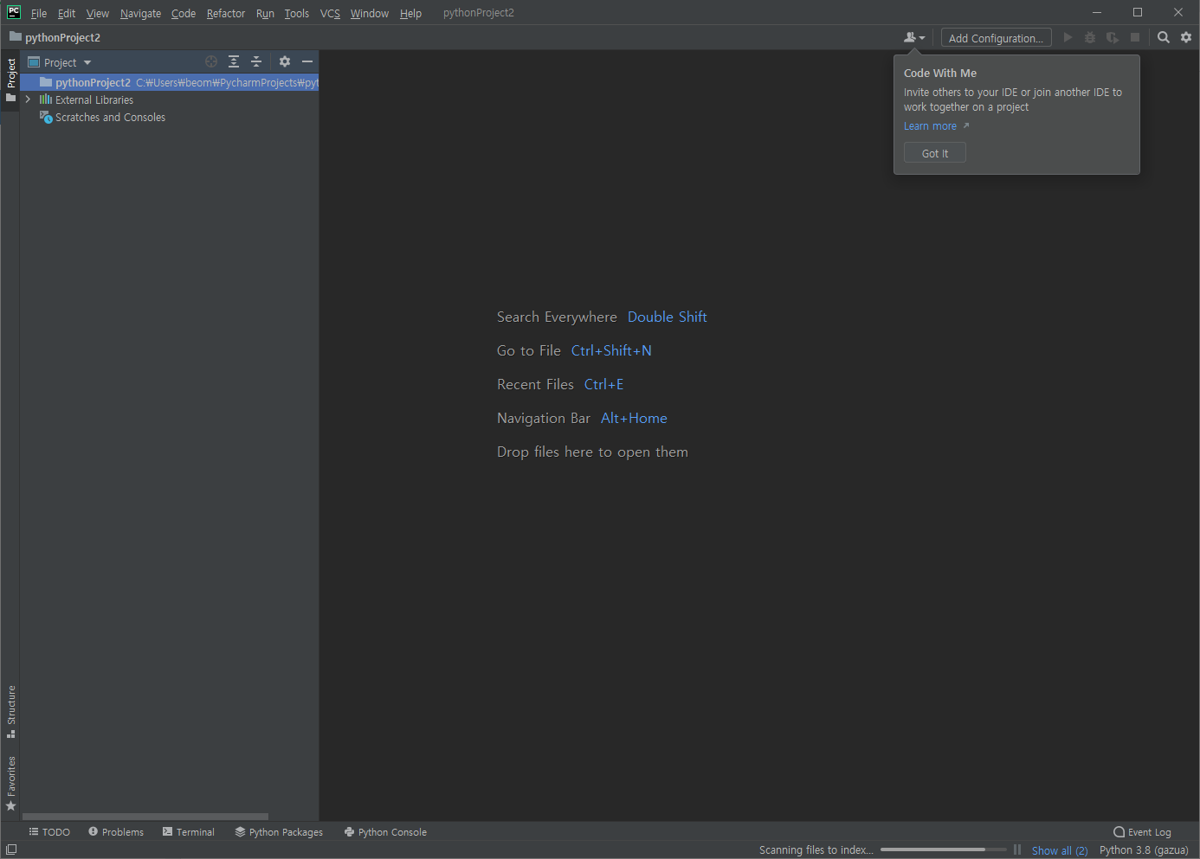
Task: Click the Ctrl+E shortcut hint
Action: [604, 384]
